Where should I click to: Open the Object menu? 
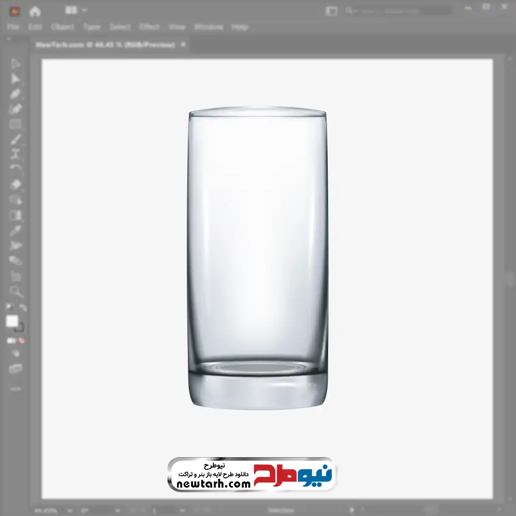pos(62,27)
